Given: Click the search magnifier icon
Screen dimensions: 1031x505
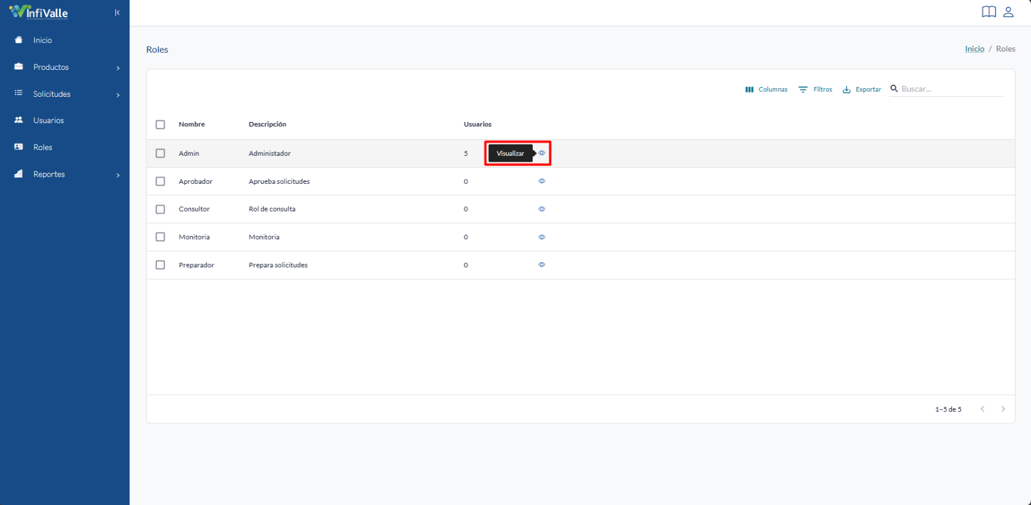Looking at the screenshot, I should coord(894,89).
